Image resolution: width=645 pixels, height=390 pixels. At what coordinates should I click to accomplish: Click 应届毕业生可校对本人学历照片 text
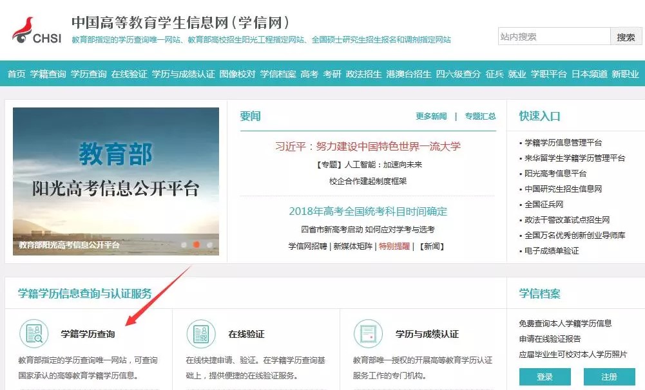click(x=573, y=354)
